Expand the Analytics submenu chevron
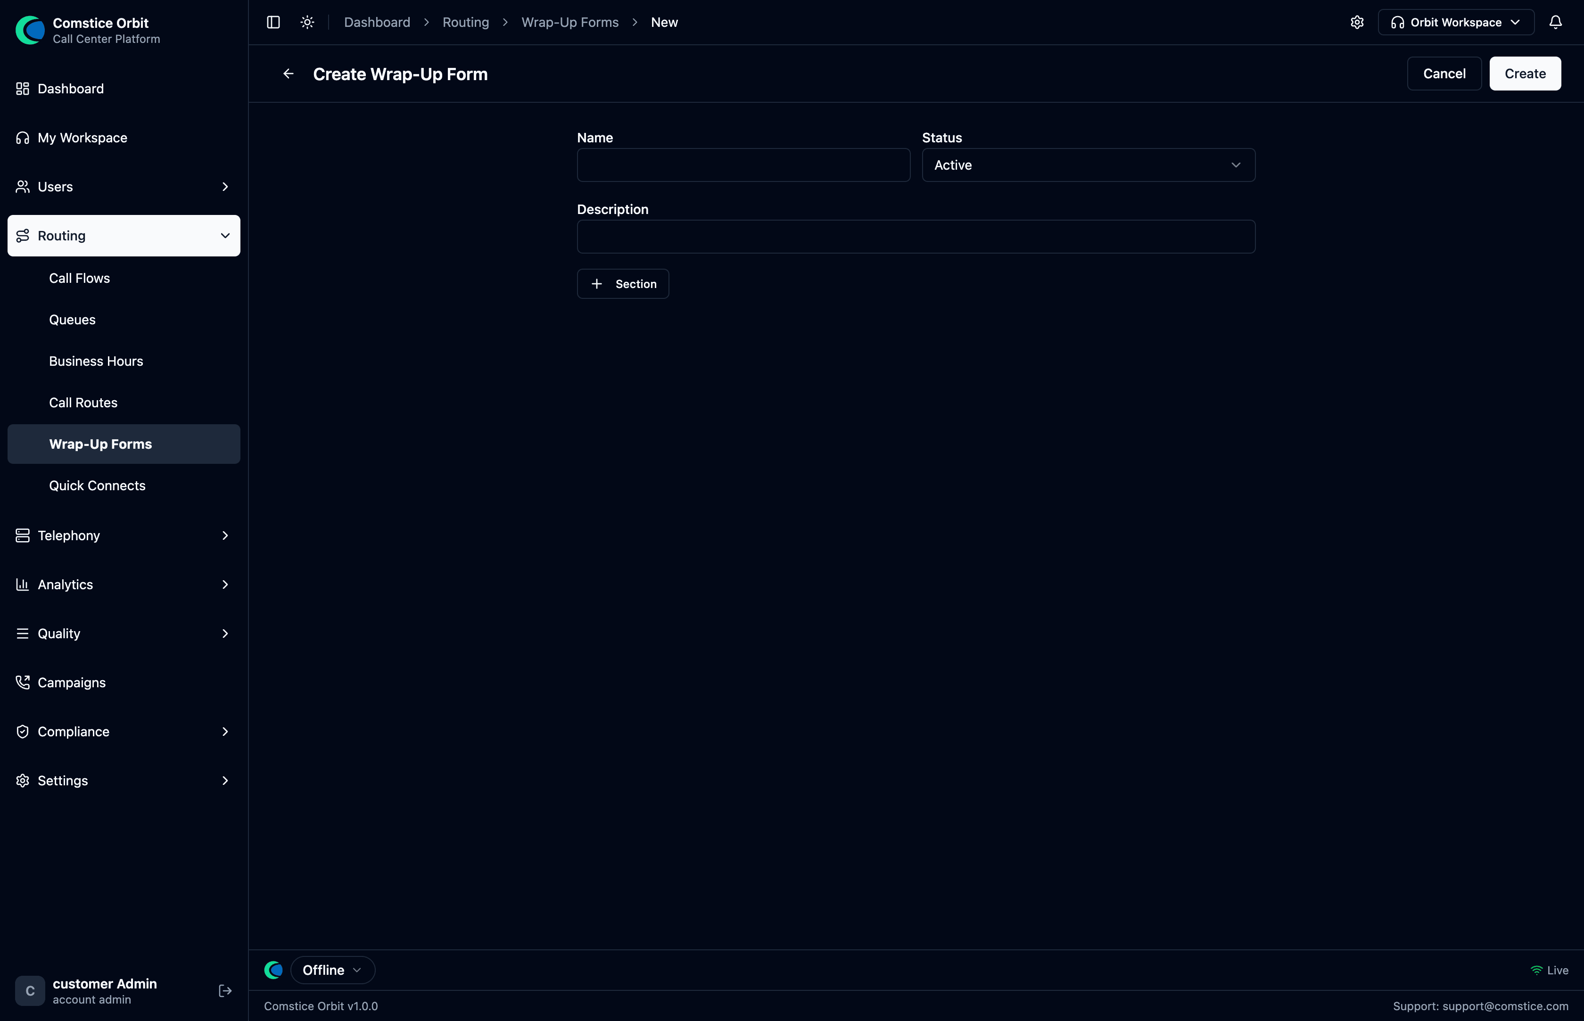Image resolution: width=1584 pixels, height=1021 pixels. [x=225, y=585]
